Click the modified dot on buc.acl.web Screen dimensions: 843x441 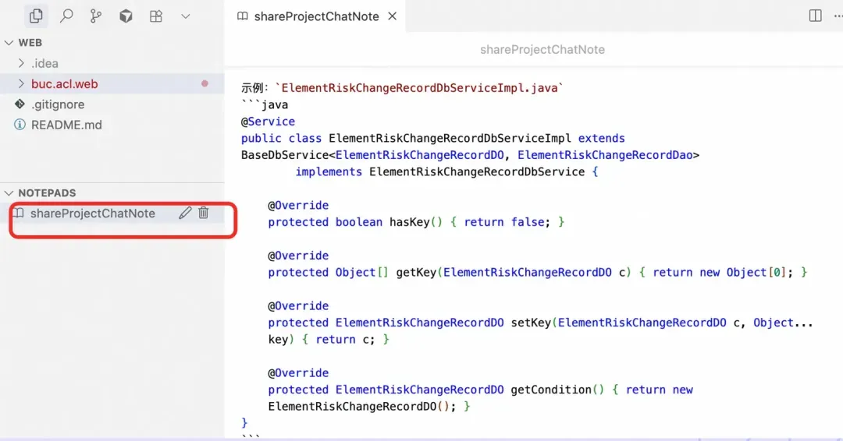tap(205, 83)
